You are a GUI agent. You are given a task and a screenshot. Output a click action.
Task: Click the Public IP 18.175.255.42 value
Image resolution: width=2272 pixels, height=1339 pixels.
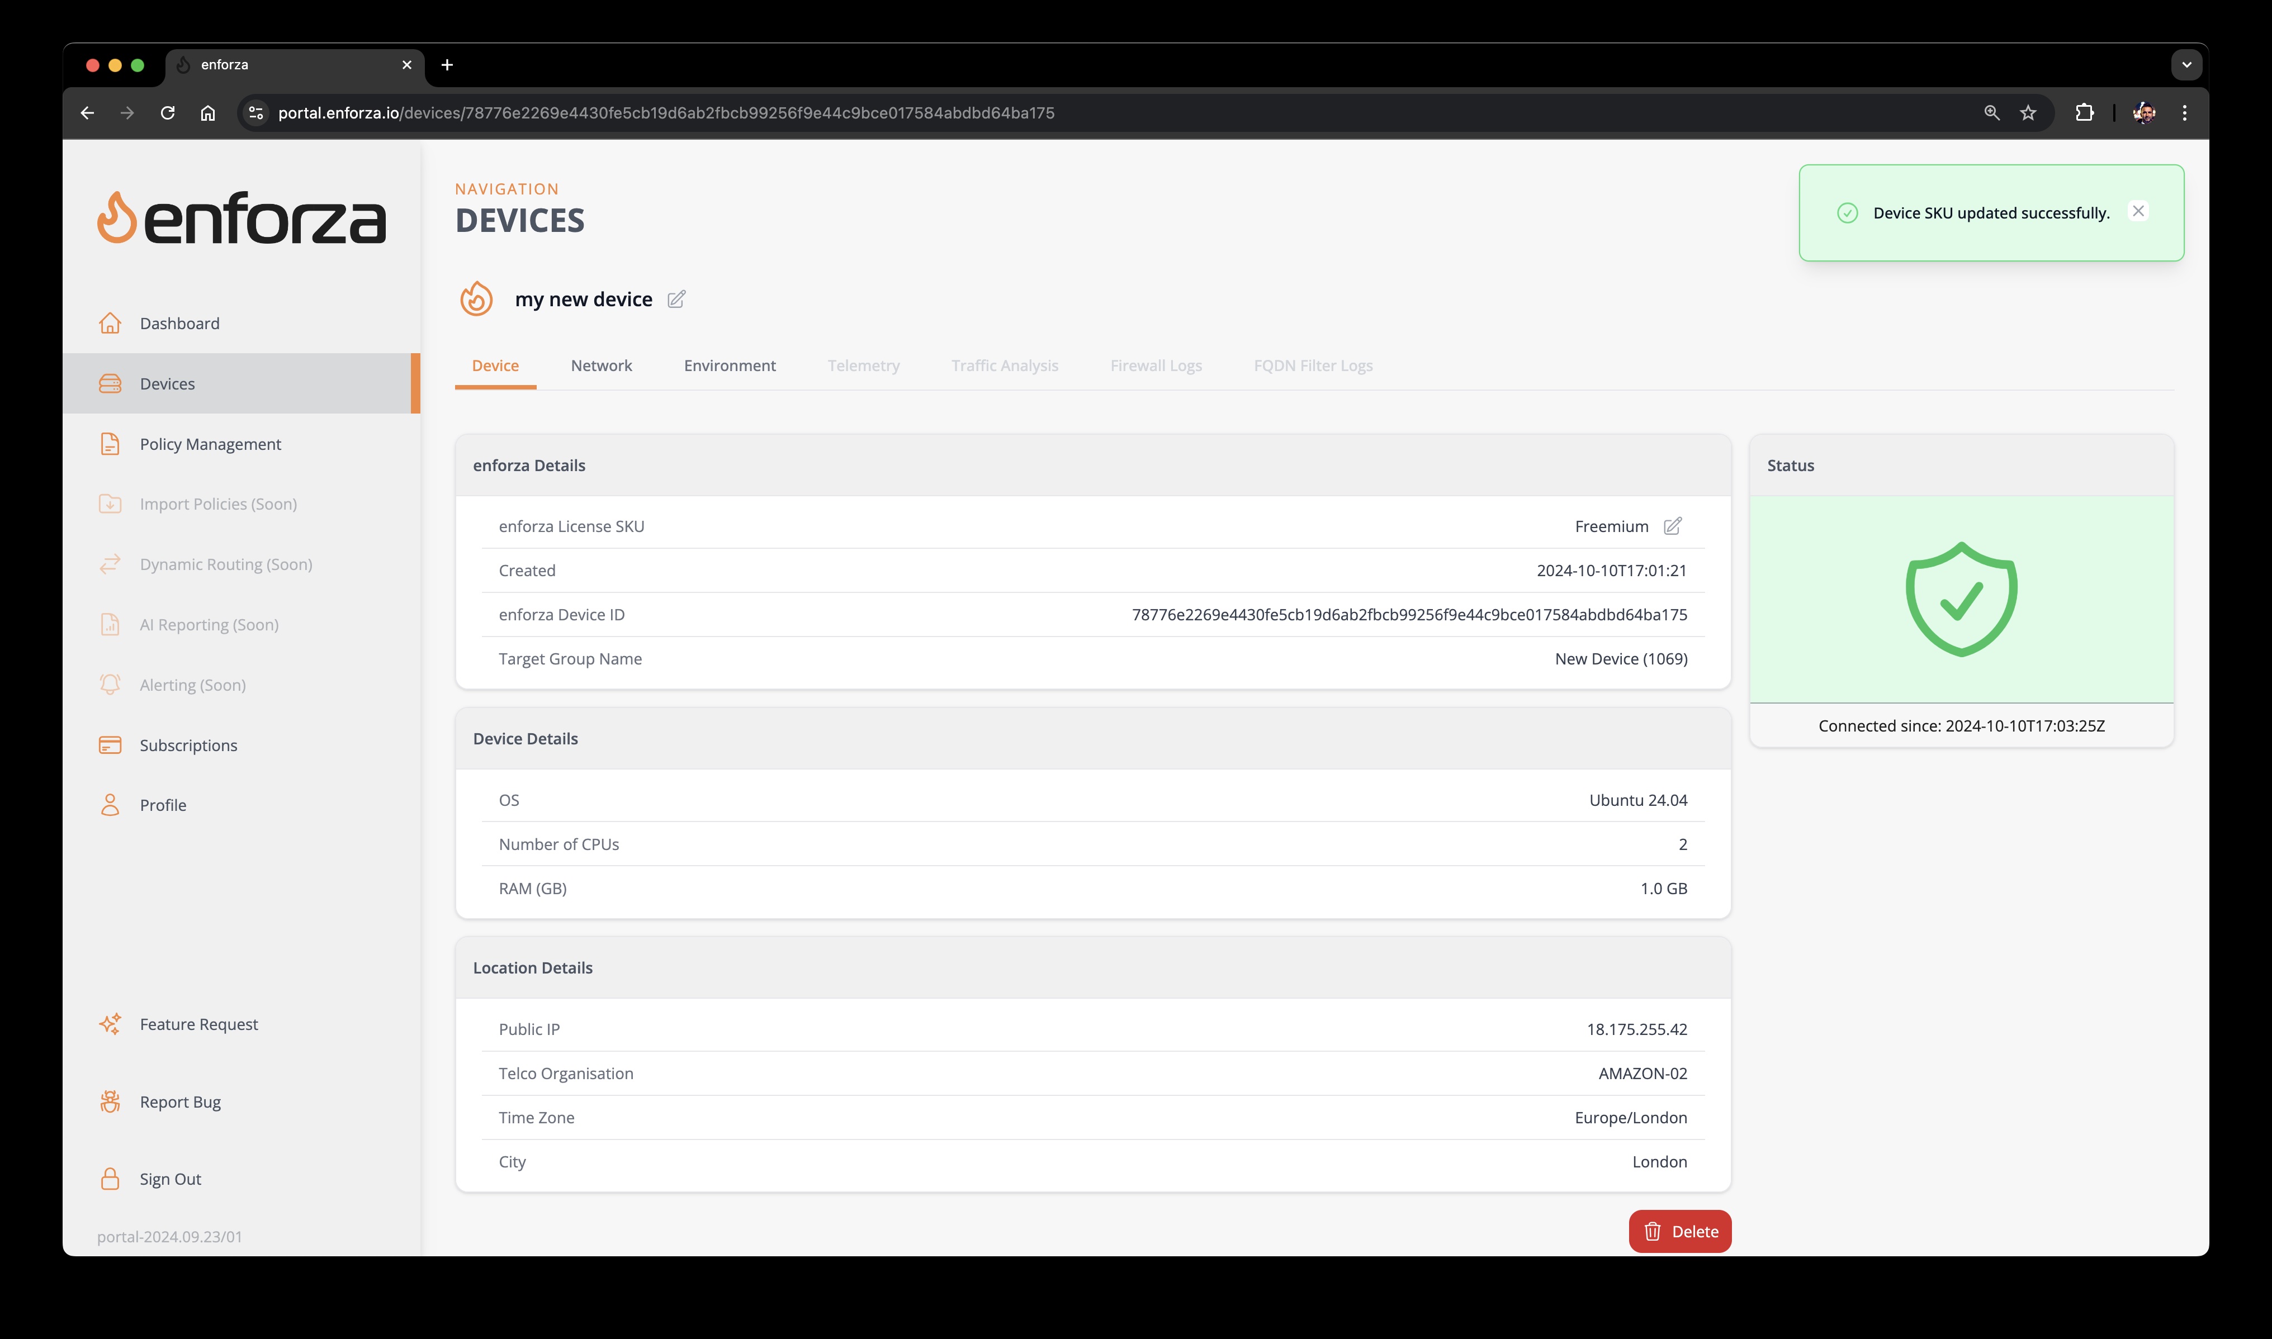[1636, 1029]
